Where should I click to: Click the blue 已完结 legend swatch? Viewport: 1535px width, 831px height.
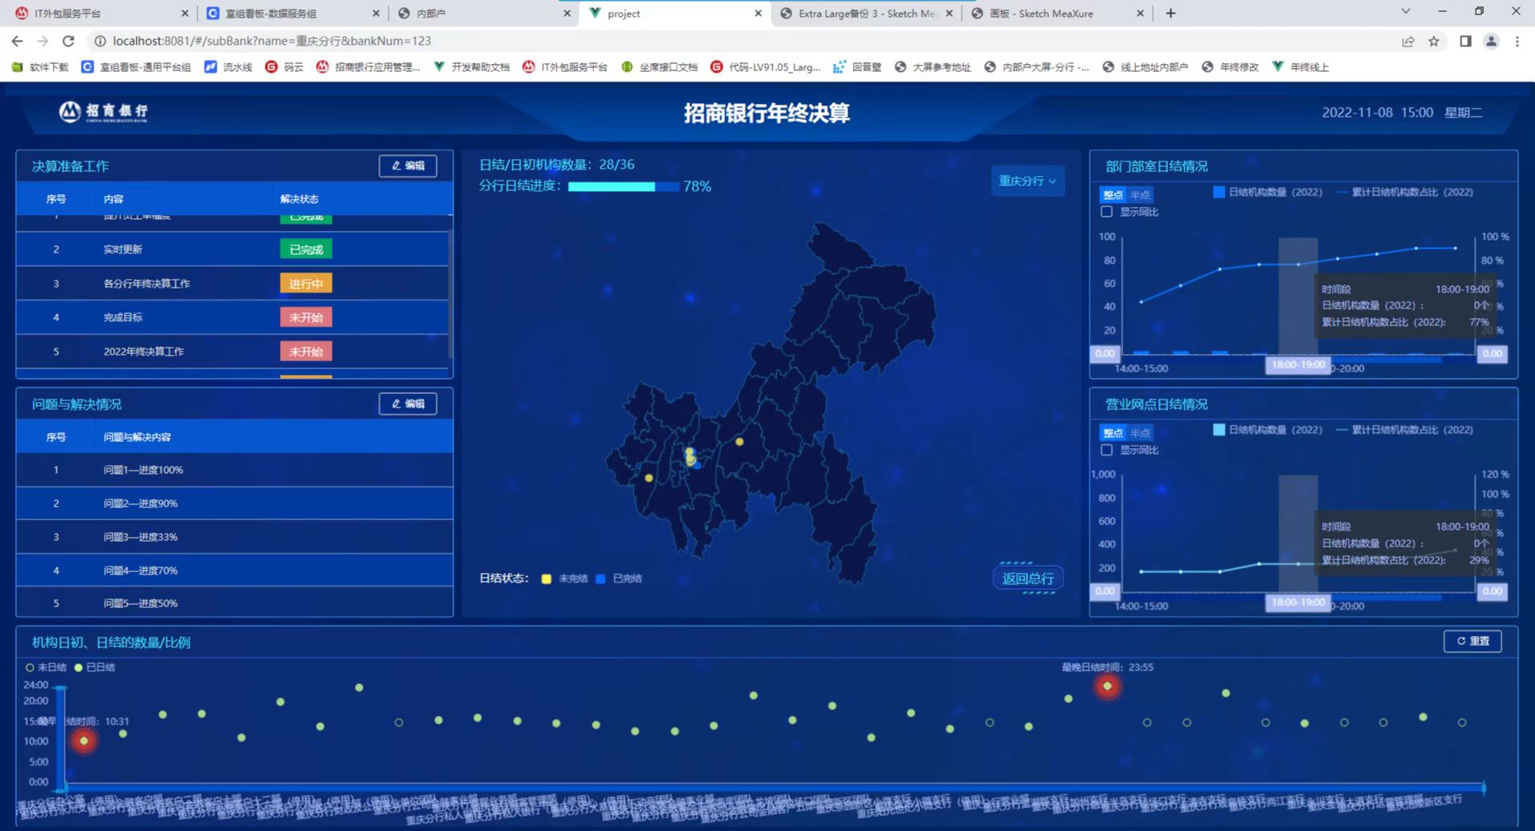click(600, 579)
